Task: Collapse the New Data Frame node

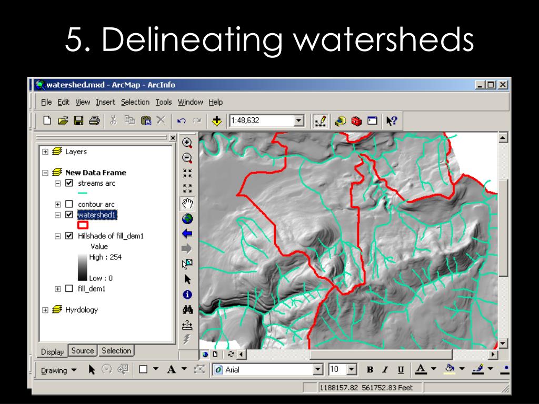Action: point(45,173)
